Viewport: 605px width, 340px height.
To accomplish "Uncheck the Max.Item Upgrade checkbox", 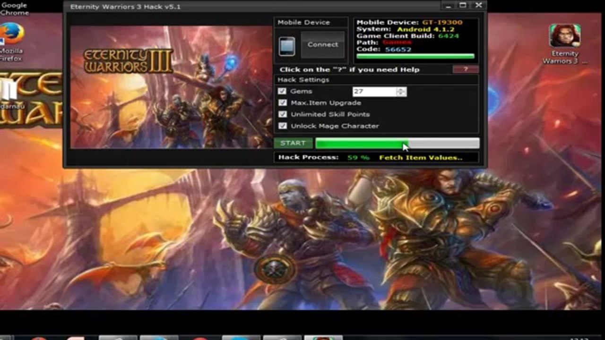I will pyautogui.click(x=283, y=102).
